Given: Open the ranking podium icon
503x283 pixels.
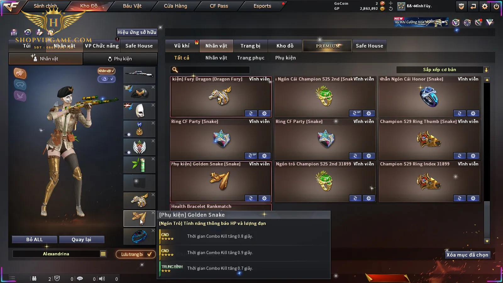Looking at the screenshot, I should coord(14,32).
